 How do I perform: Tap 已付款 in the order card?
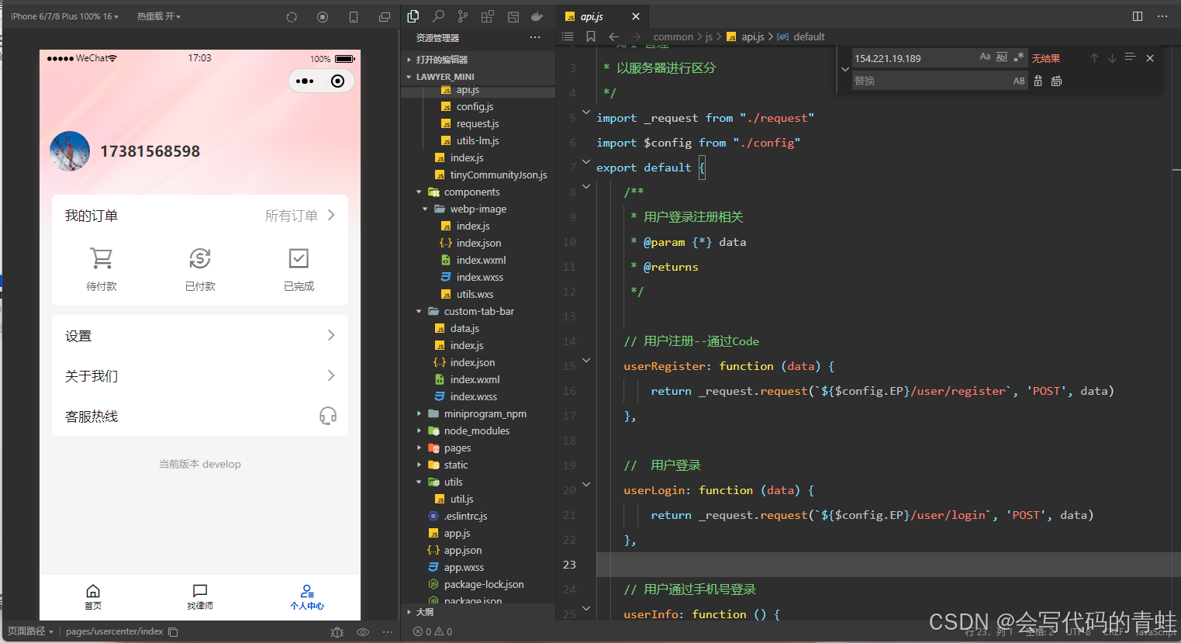(x=200, y=269)
